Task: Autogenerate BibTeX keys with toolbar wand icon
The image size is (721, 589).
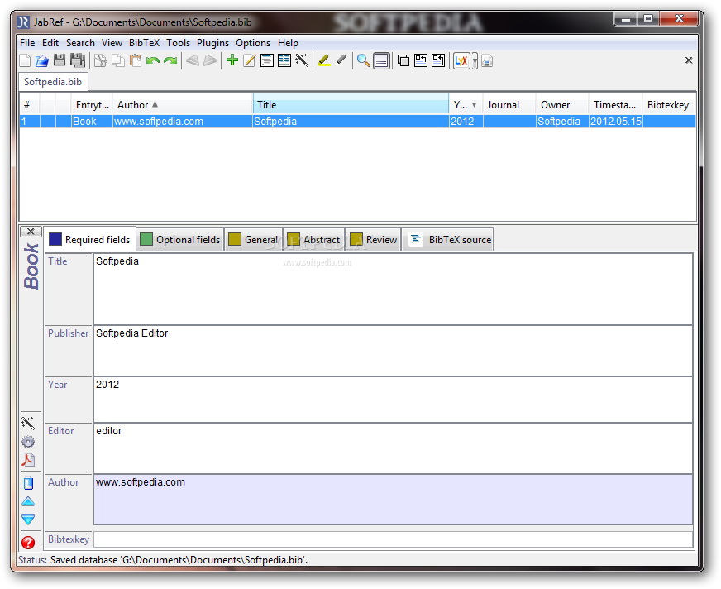Action: [x=302, y=60]
